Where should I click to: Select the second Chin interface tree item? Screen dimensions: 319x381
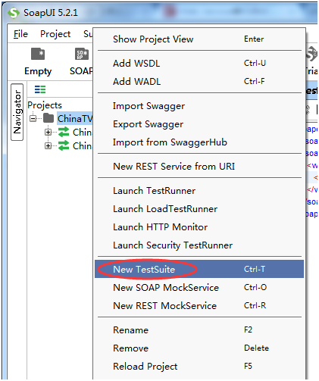point(83,145)
